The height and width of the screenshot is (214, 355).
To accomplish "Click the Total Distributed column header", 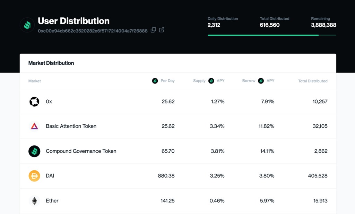I will [x=313, y=81].
